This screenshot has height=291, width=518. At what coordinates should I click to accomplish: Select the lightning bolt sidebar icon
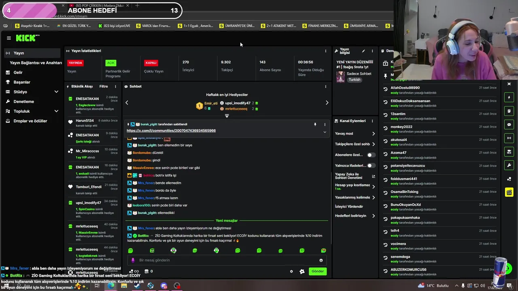(x=509, y=97)
